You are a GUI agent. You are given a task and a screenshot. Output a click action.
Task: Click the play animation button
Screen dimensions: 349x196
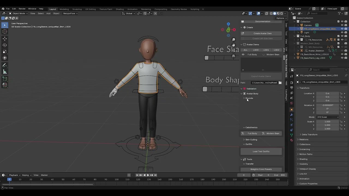148,175
